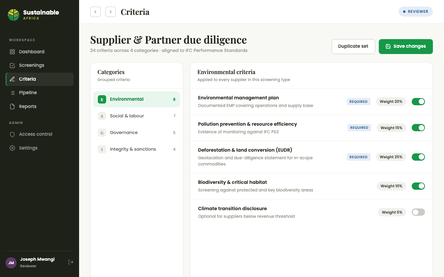Image resolution: width=444 pixels, height=277 pixels.
Task: Click Weight 10% pill on biodiversity row
Action: [x=391, y=186]
